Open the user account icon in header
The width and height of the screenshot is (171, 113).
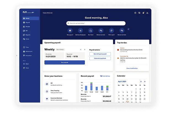147,13
